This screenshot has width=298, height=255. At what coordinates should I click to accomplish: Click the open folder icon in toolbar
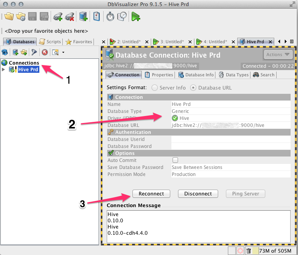(9, 16)
